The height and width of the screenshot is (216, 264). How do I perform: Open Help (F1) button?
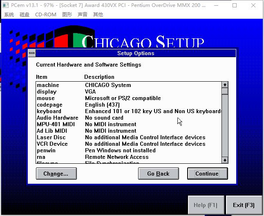[x=206, y=205]
